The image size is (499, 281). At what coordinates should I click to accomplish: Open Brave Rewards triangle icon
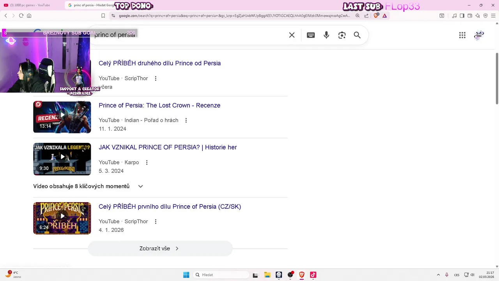click(x=385, y=16)
